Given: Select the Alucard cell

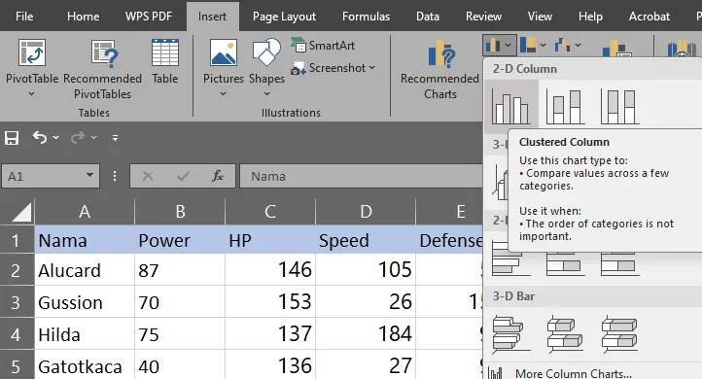Looking at the screenshot, I should click(85, 271).
